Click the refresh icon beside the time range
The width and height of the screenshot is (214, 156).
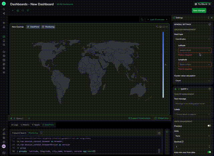tap(142, 20)
